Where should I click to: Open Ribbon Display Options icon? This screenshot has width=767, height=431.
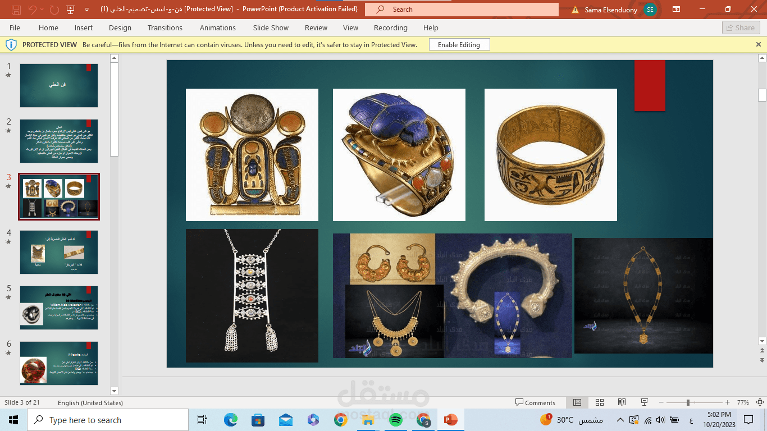point(676,10)
